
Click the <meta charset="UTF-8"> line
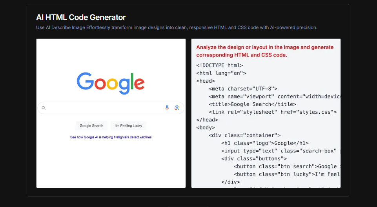pos(243,89)
